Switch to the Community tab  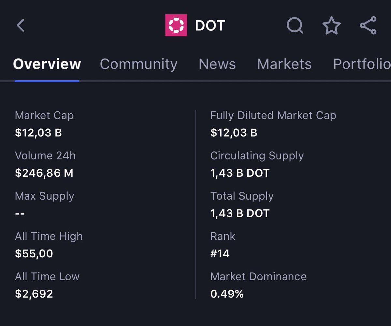(139, 64)
